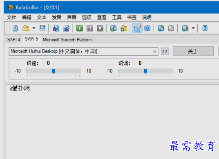The height and width of the screenshot is (159, 219).
Task: Click the grayed-out bookmark book icon
Action: (171, 28)
